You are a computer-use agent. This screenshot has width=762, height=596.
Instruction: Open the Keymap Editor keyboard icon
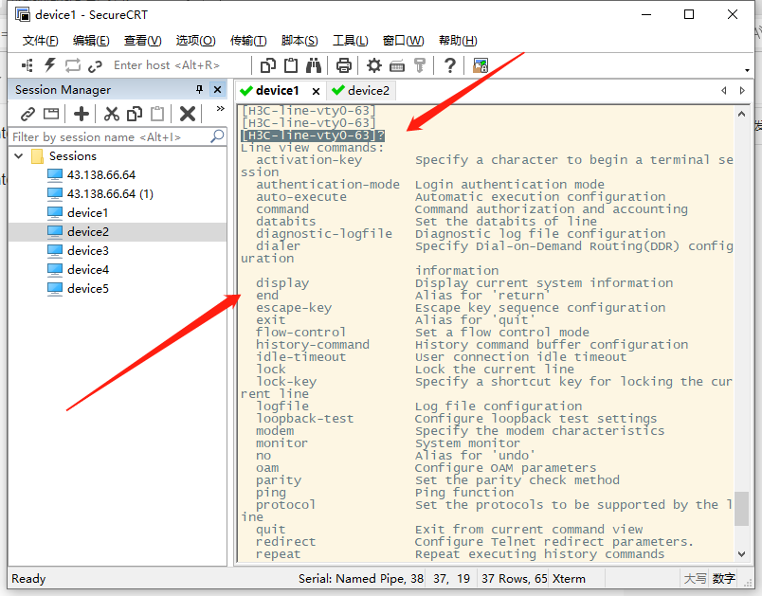pyautogui.click(x=397, y=65)
